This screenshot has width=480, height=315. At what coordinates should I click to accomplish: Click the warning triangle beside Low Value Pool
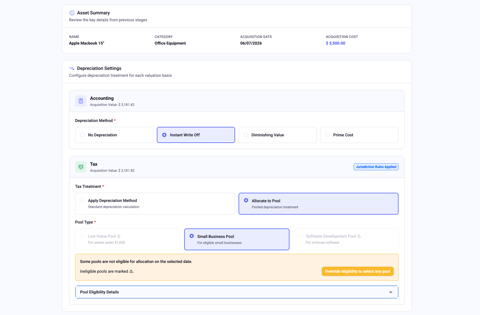(x=119, y=236)
